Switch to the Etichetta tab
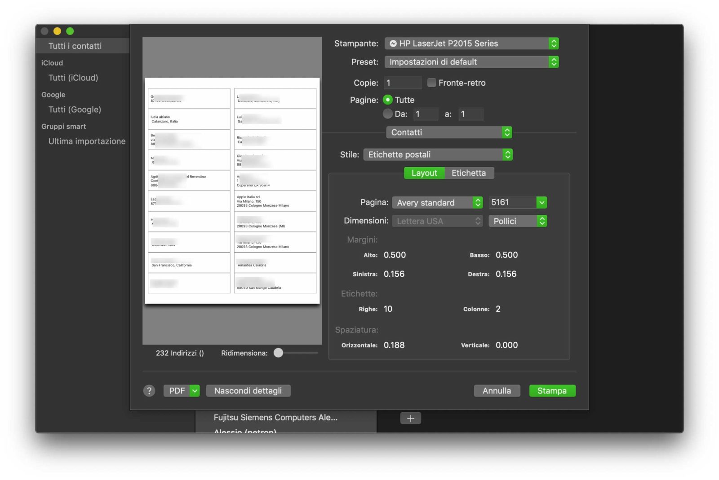The height and width of the screenshot is (480, 719). pos(469,173)
